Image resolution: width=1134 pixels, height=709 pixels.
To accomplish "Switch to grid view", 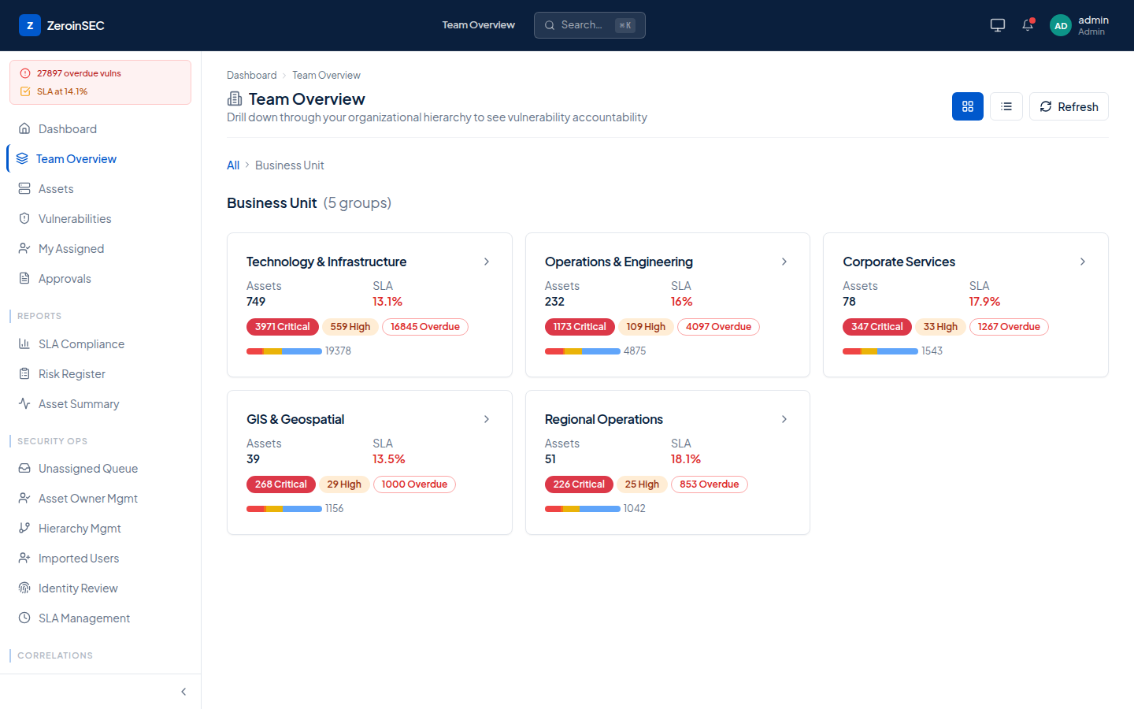I will pyautogui.click(x=968, y=106).
